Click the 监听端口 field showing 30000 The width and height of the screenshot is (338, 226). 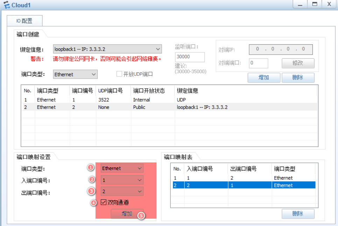click(x=190, y=57)
